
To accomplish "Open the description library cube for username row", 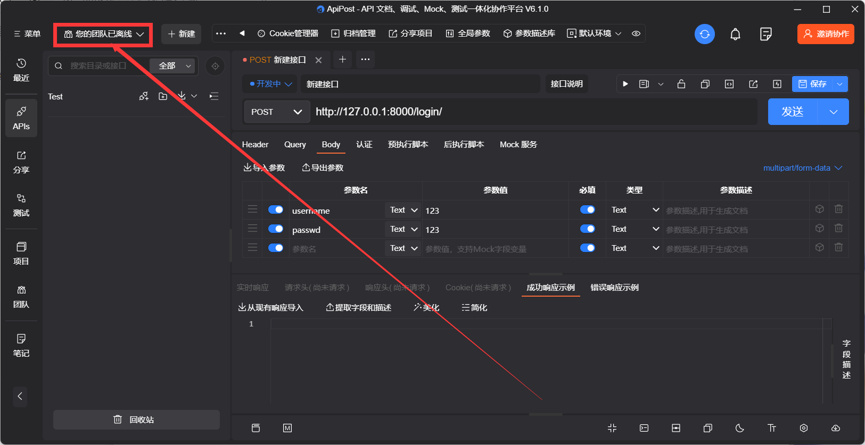I will [820, 209].
